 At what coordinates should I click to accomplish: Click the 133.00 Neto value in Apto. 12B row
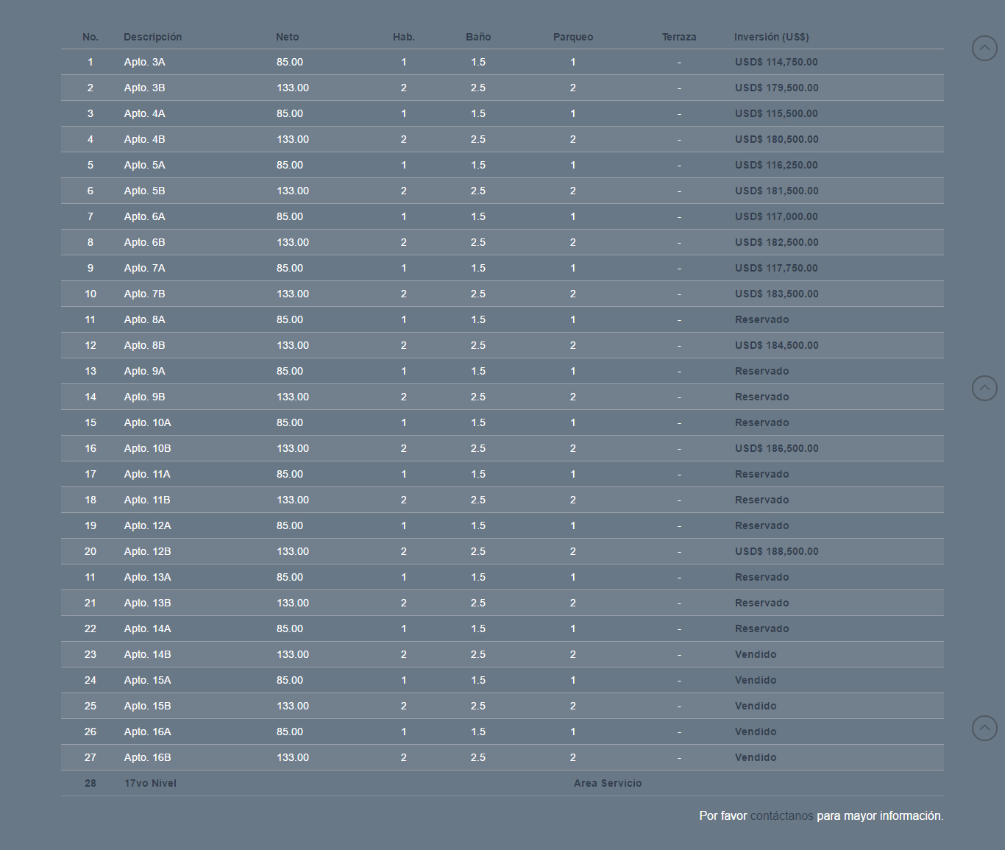coord(293,552)
